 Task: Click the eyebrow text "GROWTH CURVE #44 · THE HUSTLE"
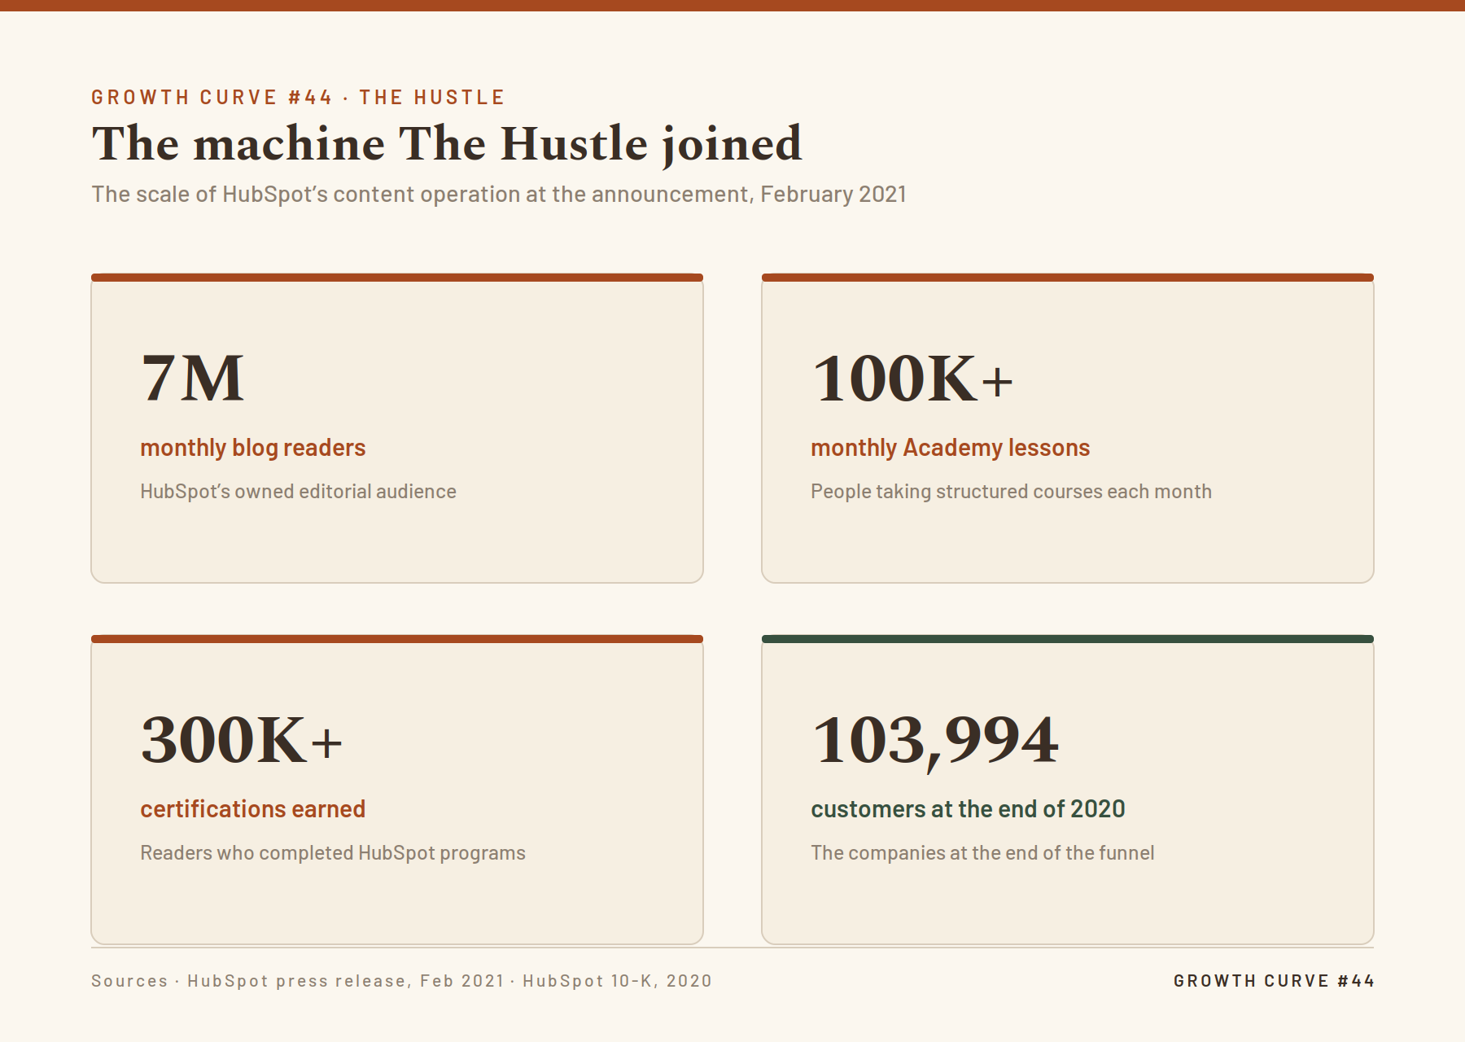pos(298,98)
